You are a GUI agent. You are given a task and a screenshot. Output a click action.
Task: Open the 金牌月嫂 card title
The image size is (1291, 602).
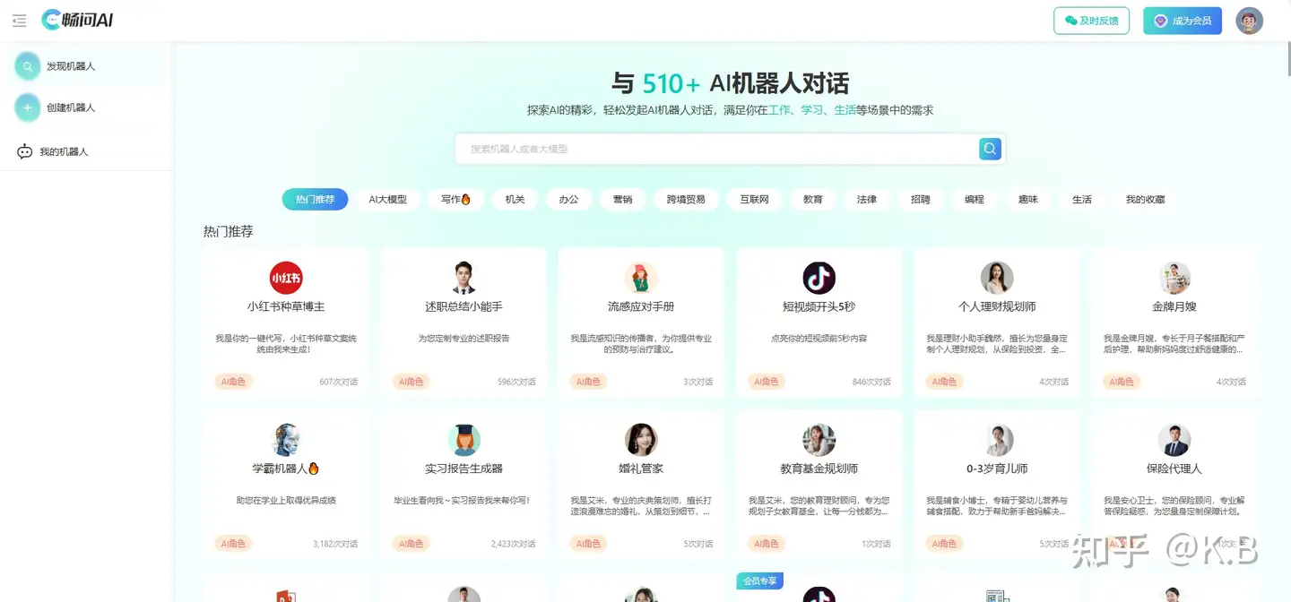tap(1174, 306)
